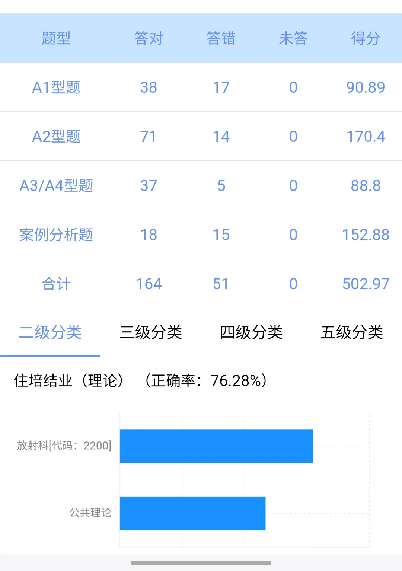This screenshot has width=402, height=571.
Task: Click A2型题 wrong count 14
Action: [221, 136]
